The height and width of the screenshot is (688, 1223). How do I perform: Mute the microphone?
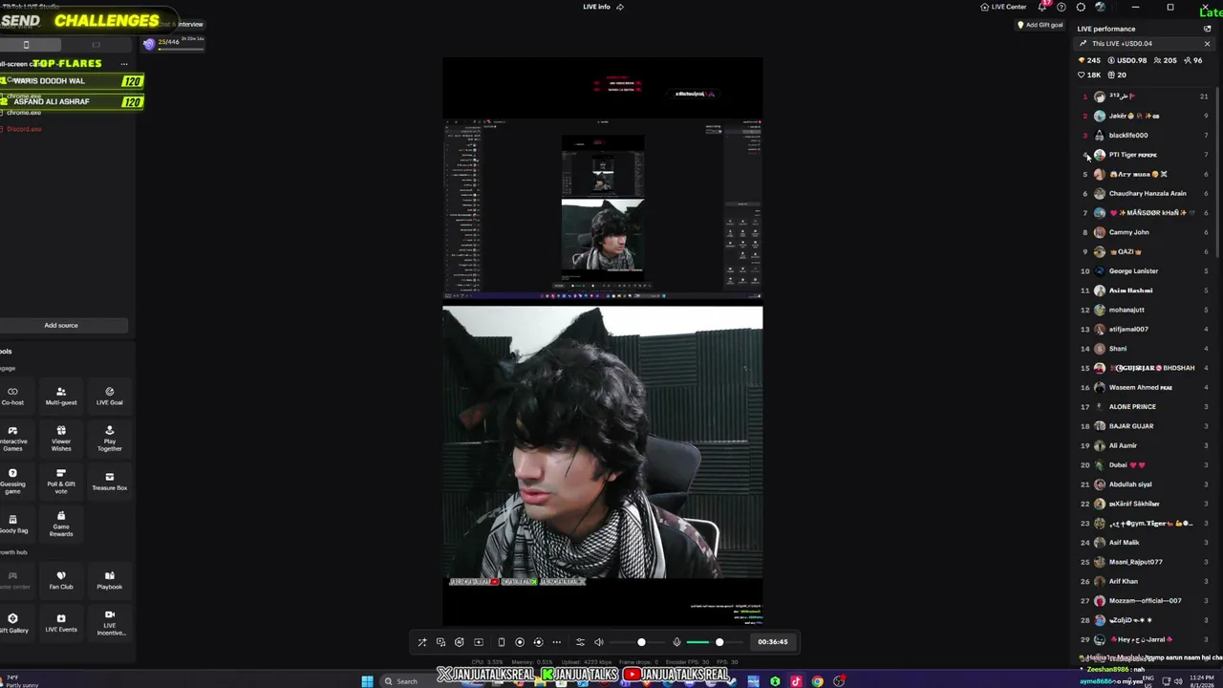[x=676, y=642]
